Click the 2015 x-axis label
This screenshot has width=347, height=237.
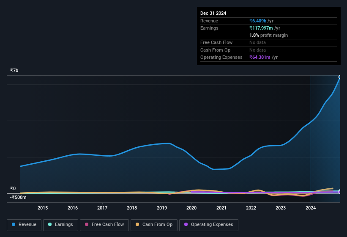pyautogui.click(x=43, y=208)
